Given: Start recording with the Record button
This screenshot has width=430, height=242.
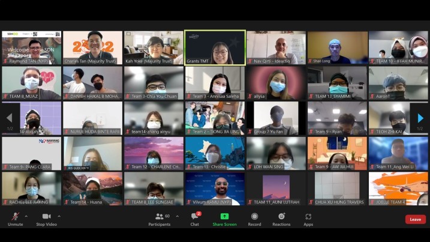Looking at the screenshot, I should pos(254,217).
